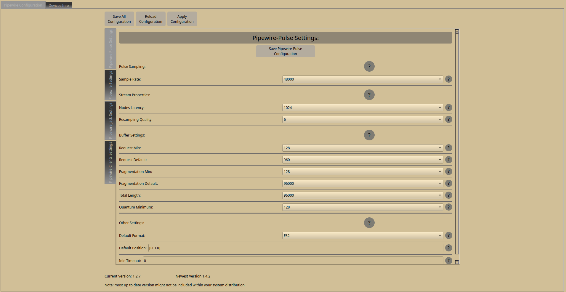
Task: Click the 'Fragmentation Min:' label
Action: [135, 171]
